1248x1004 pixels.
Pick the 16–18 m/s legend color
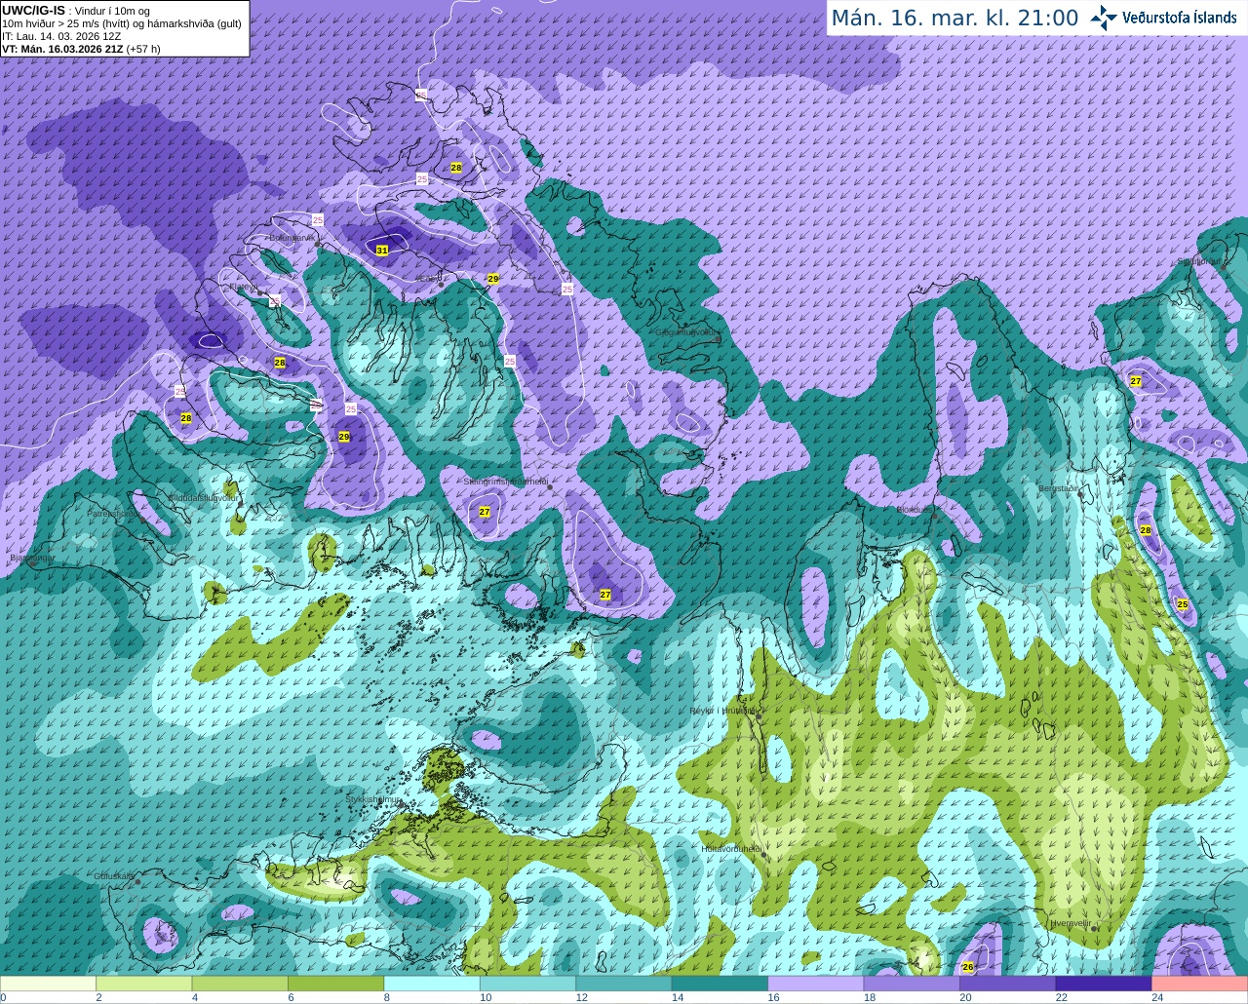[816, 984]
